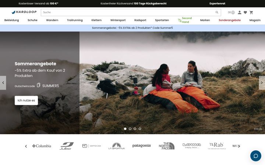Open the Columbia brand logo
Image resolution: width=265 pixels, height=165 pixels.
click(42, 146)
